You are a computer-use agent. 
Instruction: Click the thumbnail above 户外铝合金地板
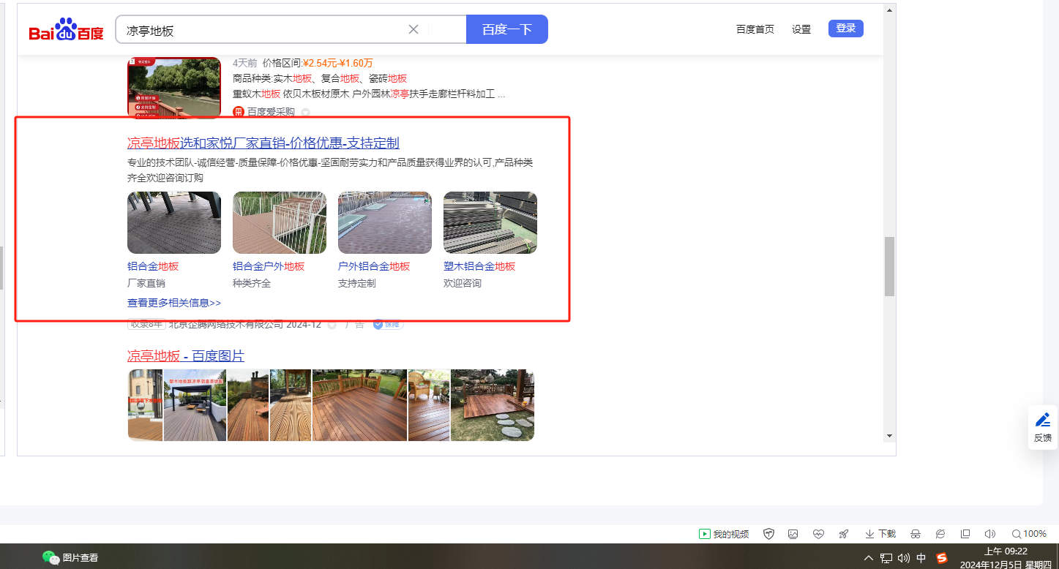pyautogui.click(x=385, y=222)
